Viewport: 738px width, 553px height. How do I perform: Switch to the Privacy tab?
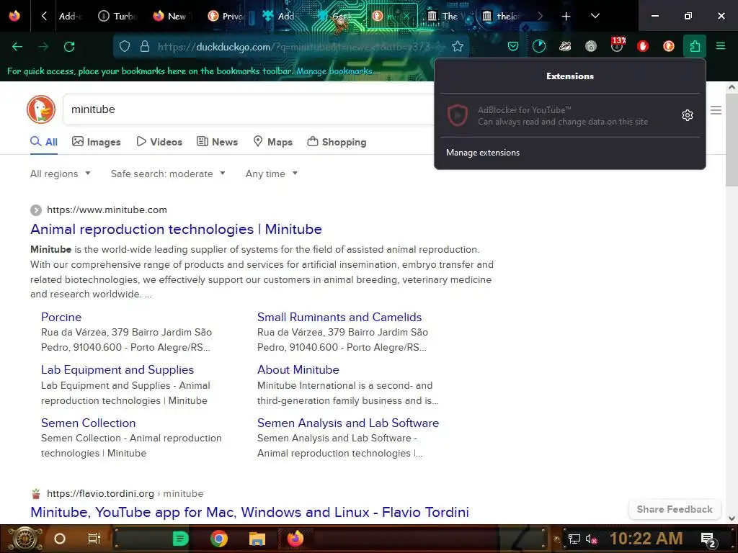click(x=227, y=16)
